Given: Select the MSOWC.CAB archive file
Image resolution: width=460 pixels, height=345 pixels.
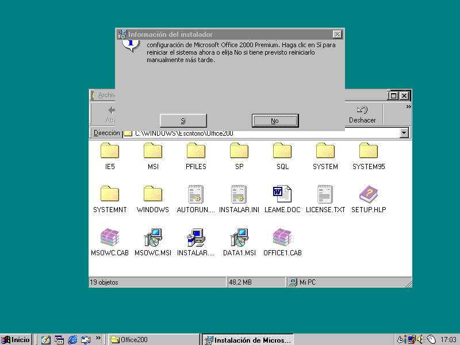Looking at the screenshot, I should (x=109, y=238).
